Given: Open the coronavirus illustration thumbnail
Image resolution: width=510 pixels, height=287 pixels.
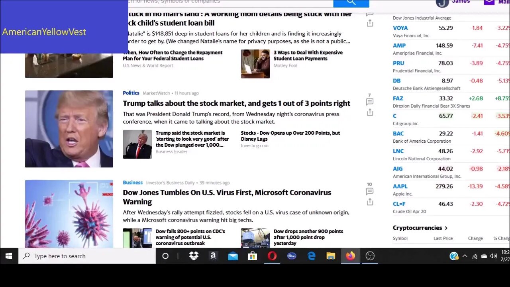Looking at the screenshot, I should (69, 214).
